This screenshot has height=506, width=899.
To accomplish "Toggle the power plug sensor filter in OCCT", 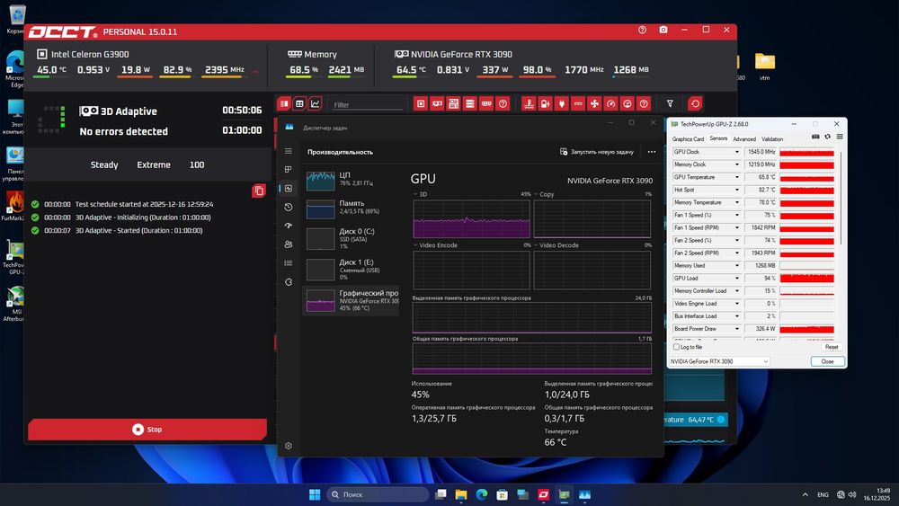I will pyautogui.click(x=562, y=103).
